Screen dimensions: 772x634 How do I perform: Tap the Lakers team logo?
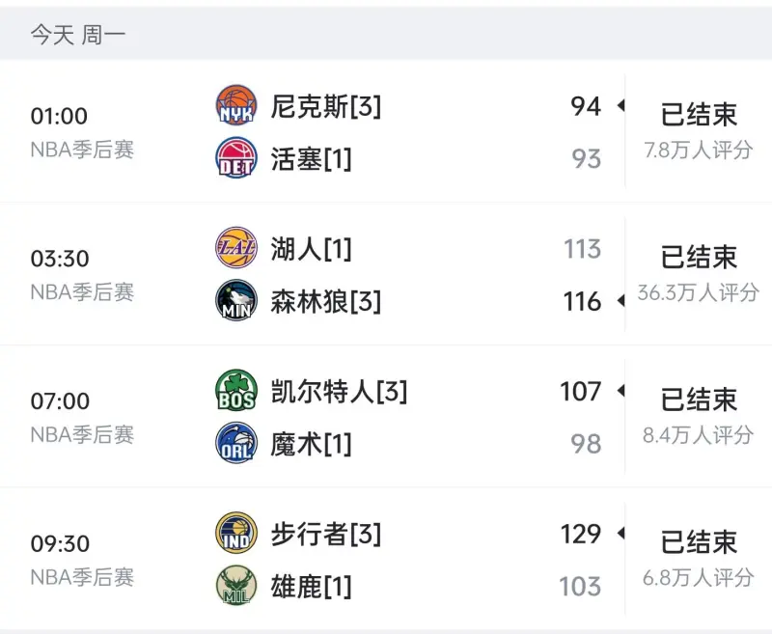tap(235, 249)
